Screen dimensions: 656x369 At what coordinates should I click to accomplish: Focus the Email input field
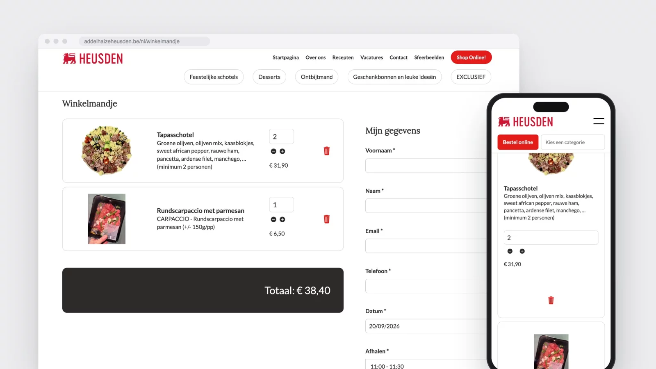tap(426, 246)
